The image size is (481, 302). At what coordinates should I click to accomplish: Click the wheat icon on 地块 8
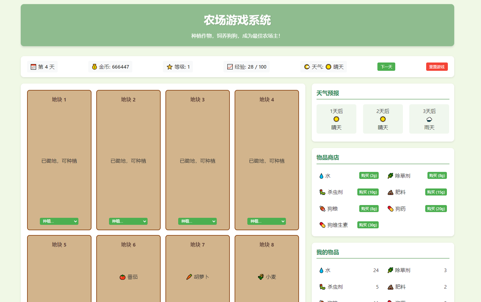(x=260, y=277)
